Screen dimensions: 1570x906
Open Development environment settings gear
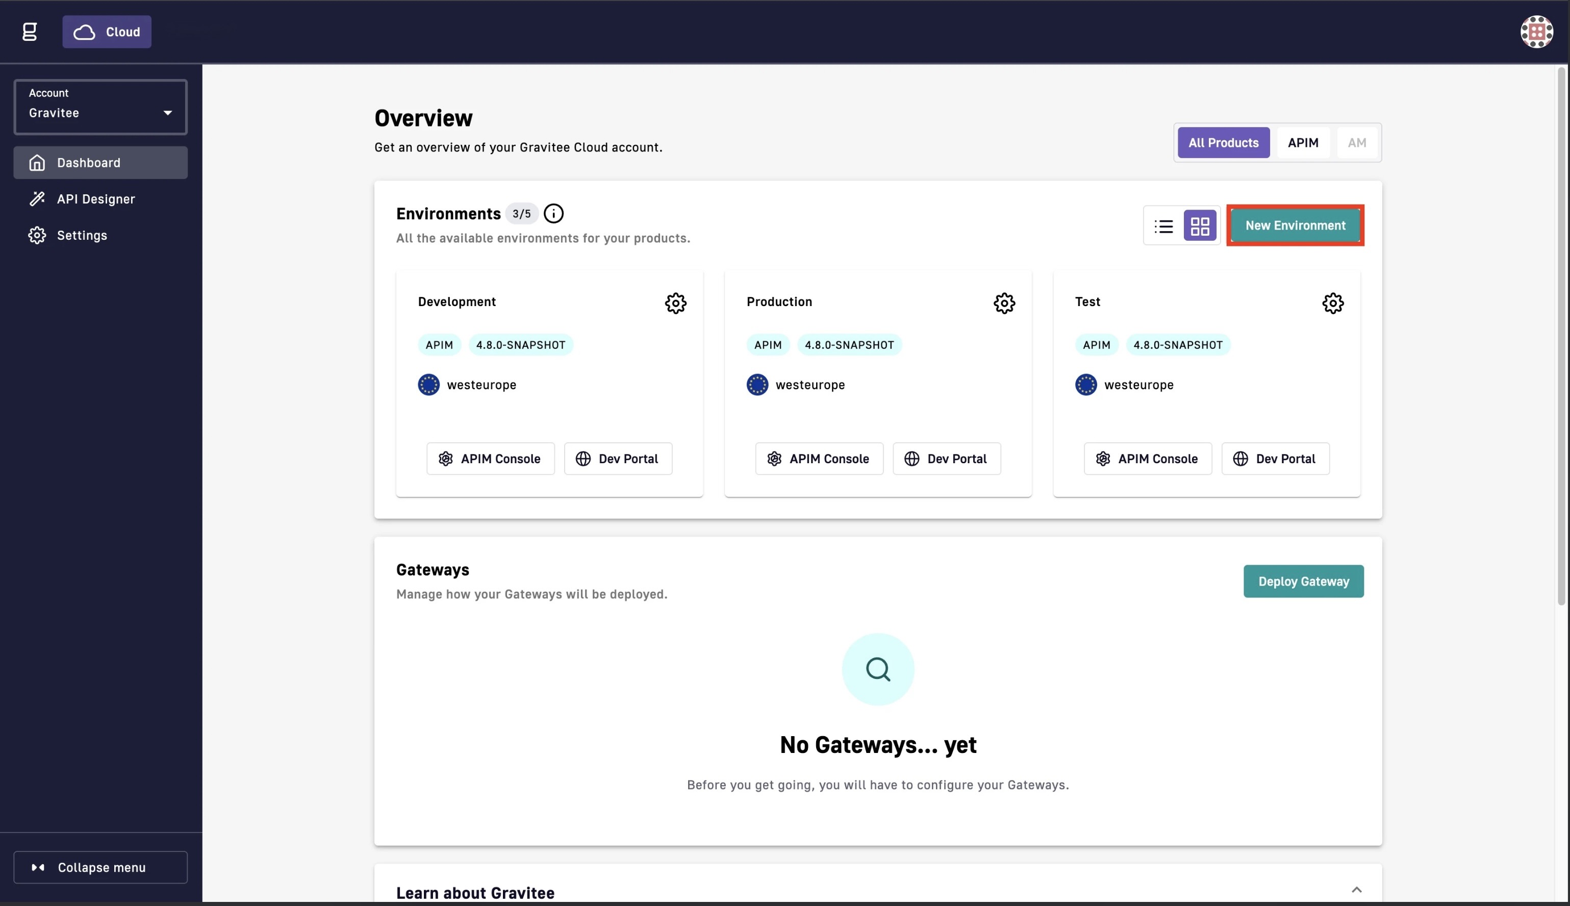coord(675,303)
